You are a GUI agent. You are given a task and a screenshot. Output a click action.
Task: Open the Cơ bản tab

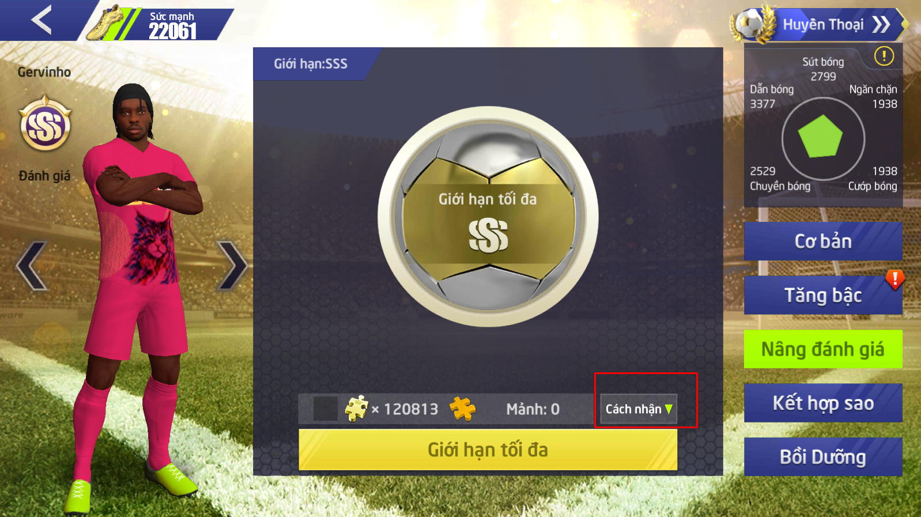(823, 241)
